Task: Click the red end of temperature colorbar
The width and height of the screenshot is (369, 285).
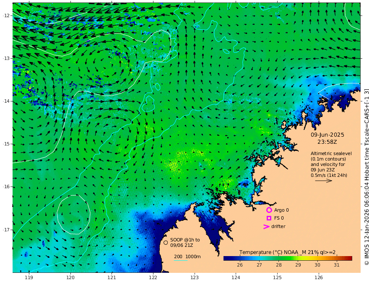Action: coord(349,259)
